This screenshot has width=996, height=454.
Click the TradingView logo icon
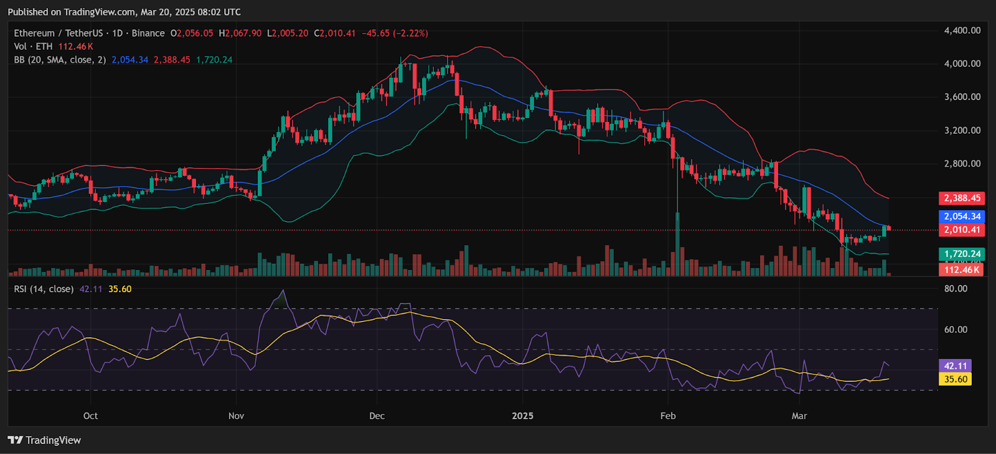pos(16,440)
